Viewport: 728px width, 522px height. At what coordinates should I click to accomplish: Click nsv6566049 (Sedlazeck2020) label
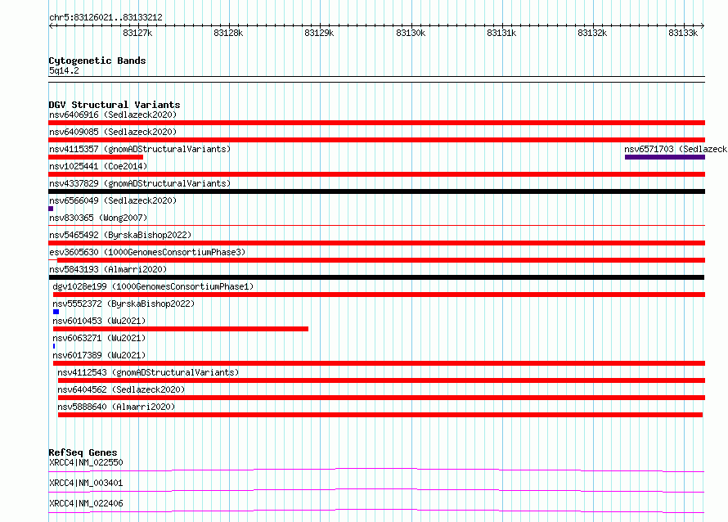113,200
